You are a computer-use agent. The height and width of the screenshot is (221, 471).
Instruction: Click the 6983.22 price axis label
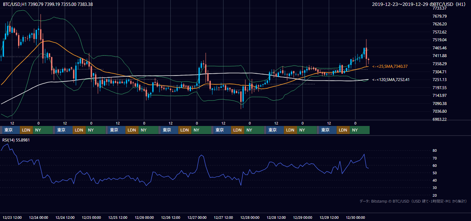[x=439, y=119]
